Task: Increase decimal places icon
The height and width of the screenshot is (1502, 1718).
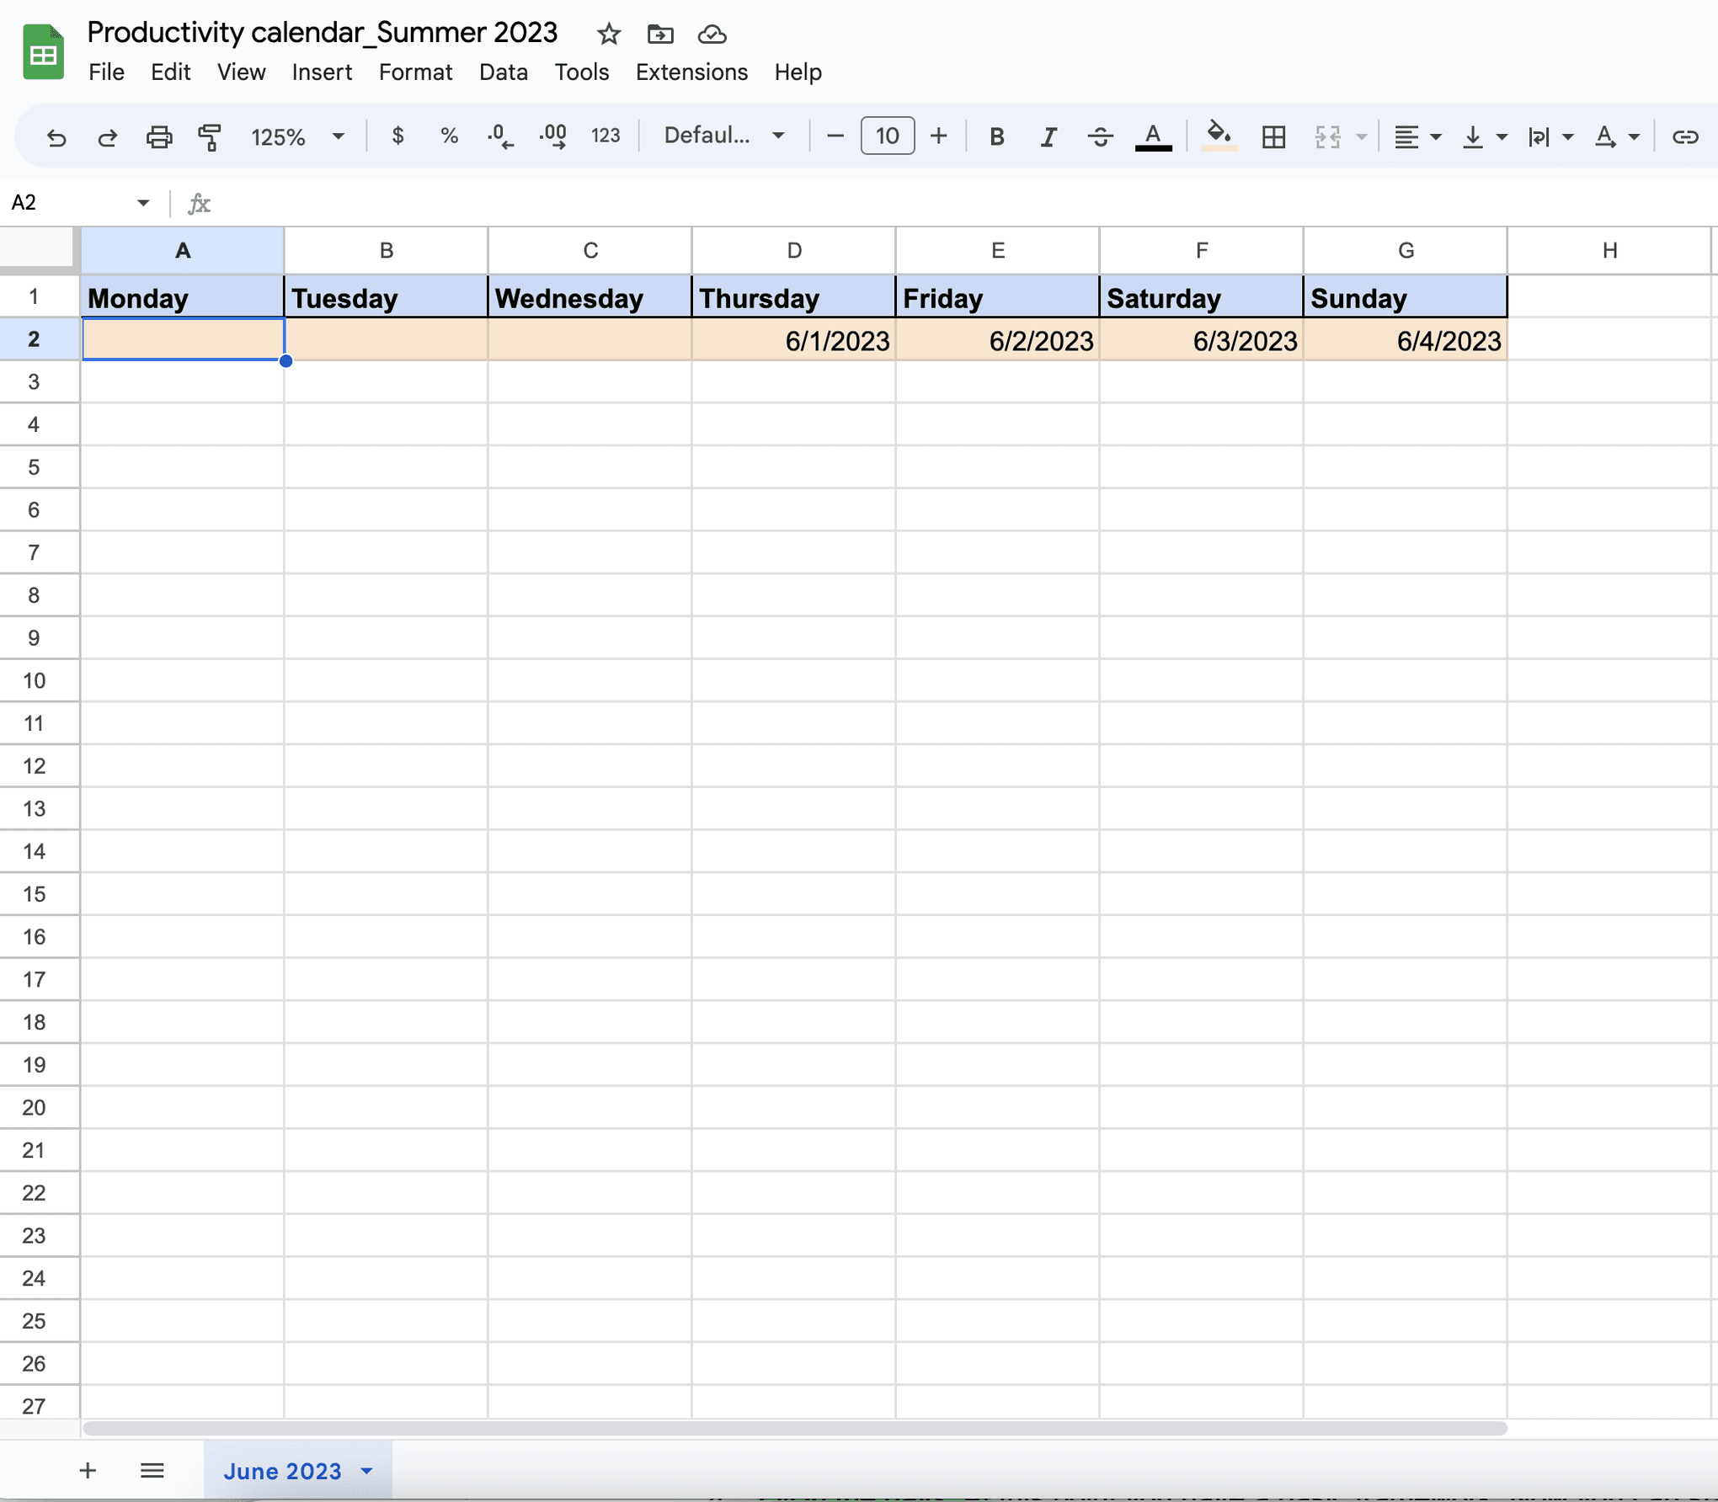Action: pos(553,136)
